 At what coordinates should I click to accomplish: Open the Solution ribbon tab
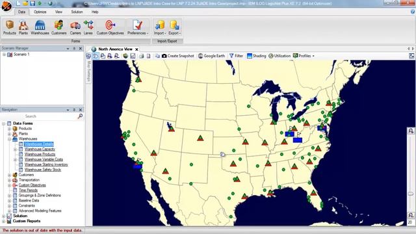[77, 12]
